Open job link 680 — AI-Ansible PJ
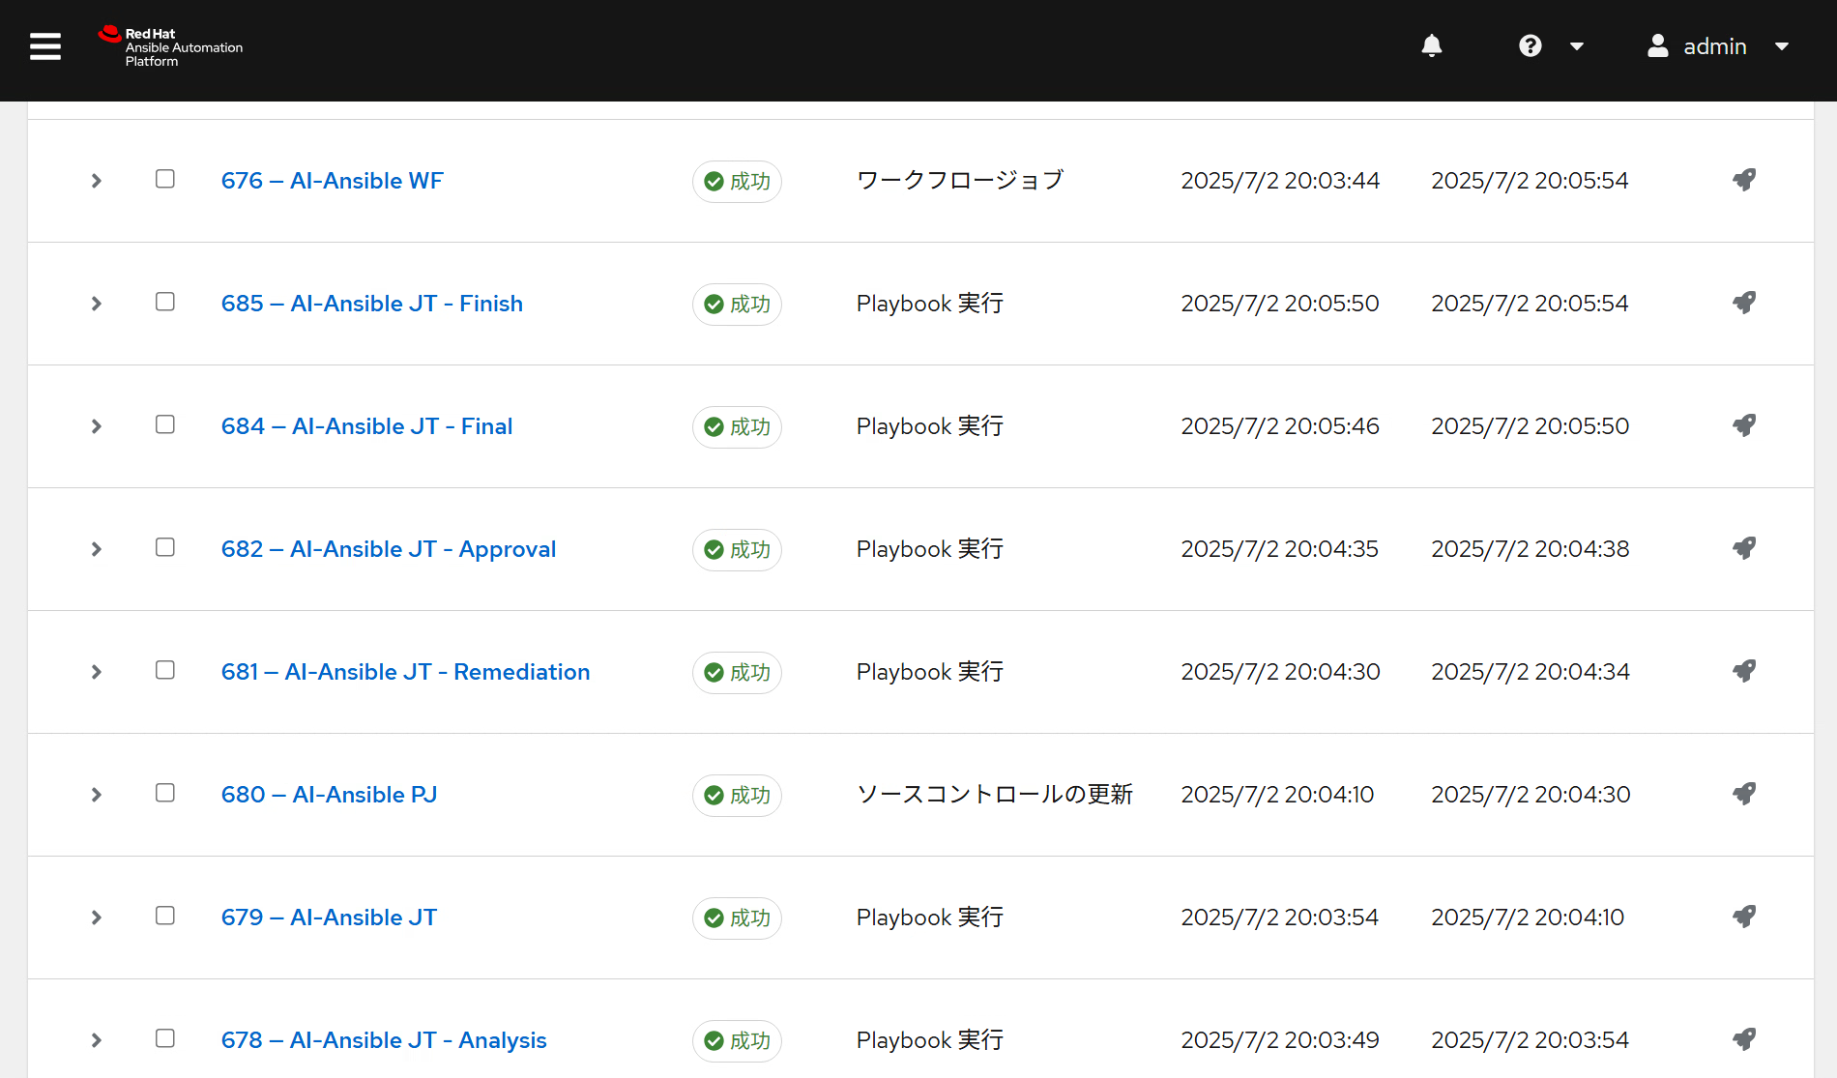 tap(329, 795)
